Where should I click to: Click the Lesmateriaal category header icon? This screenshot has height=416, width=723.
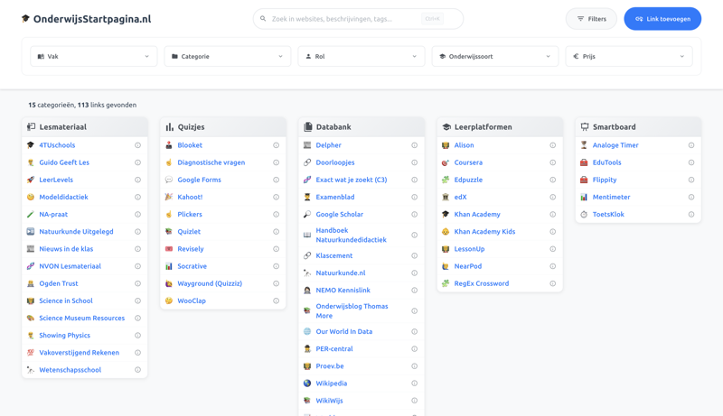point(31,126)
